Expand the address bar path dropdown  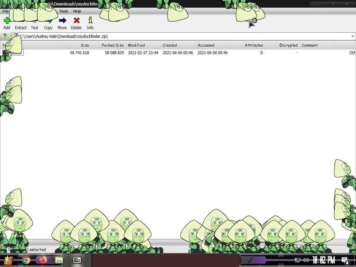[353, 36]
